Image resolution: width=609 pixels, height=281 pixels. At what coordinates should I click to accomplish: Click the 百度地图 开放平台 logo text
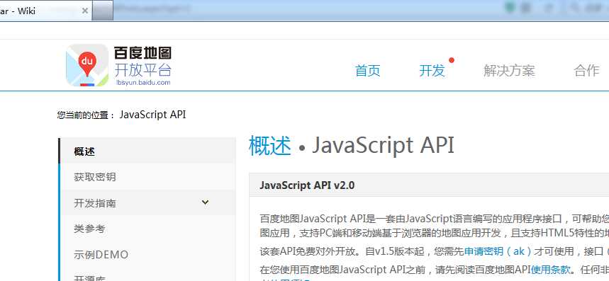[x=143, y=62]
